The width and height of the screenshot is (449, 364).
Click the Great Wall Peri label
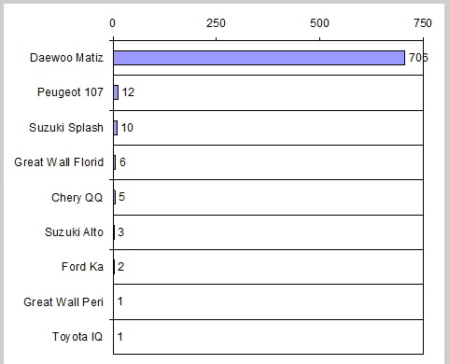point(63,302)
